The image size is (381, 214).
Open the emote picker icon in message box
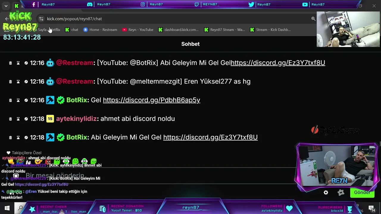coord(16,176)
